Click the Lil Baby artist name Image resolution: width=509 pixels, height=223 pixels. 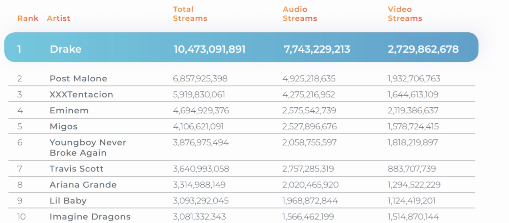(x=68, y=201)
